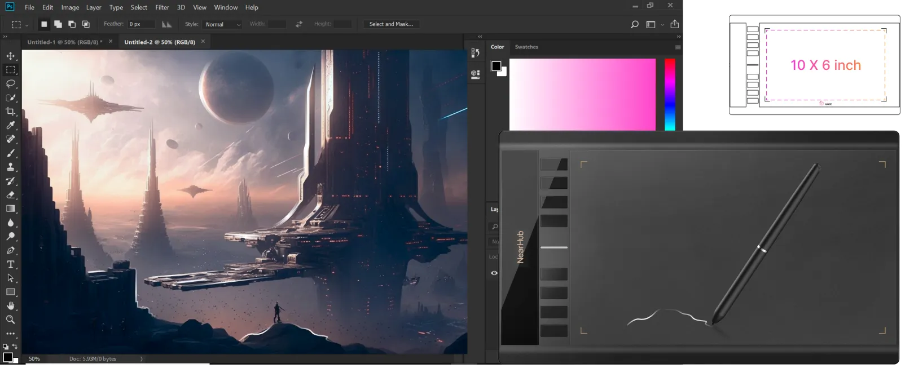Expand the icon panel strip double arrows
This screenshot has width=914, height=377.
pos(480,37)
